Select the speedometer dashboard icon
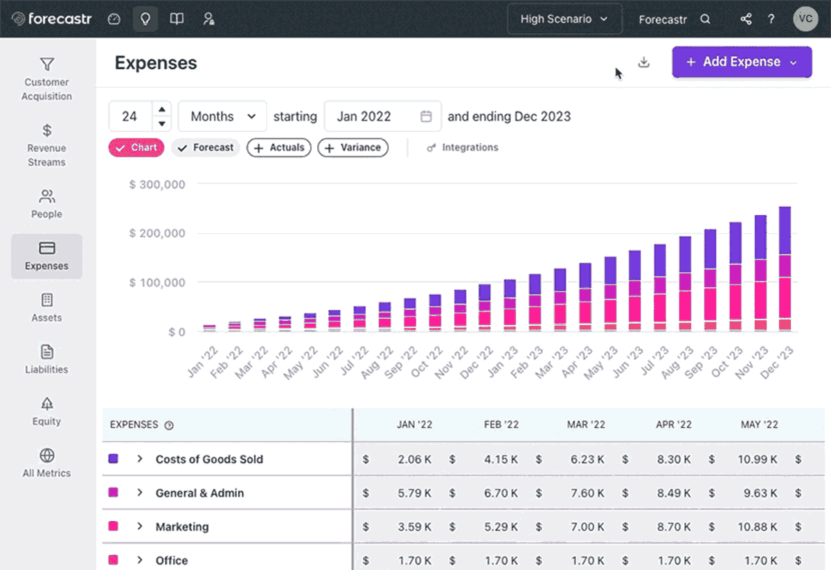 point(114,19)
